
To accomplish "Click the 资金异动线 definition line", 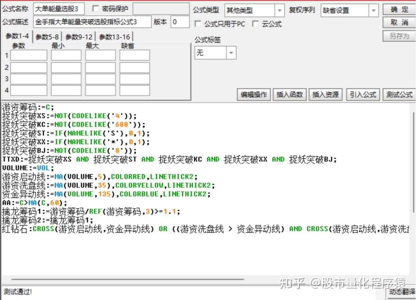I will coord(107,194).
